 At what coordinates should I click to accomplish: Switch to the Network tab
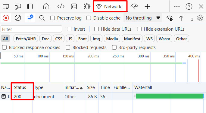click(110, 6)
